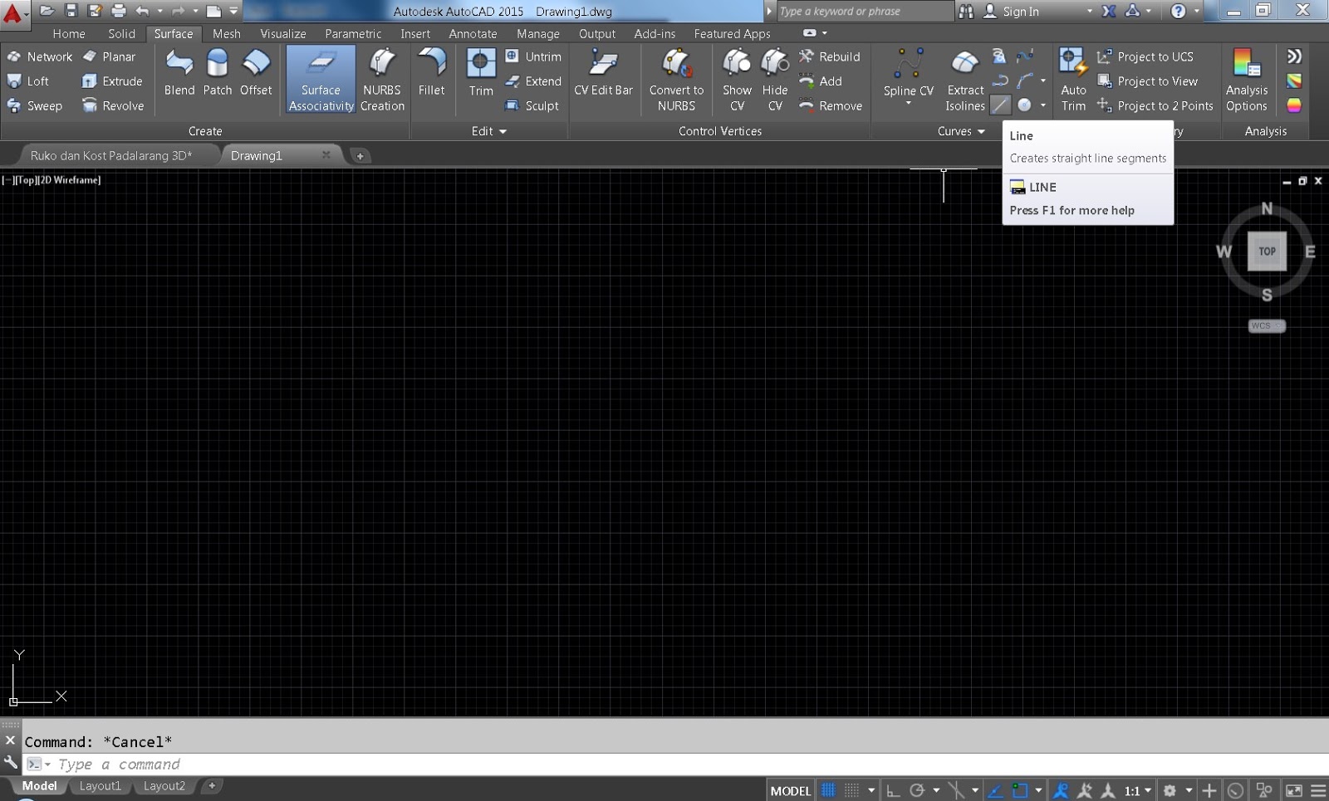Click the Rebuild control vertices button
This screenshot has width=1329, height=801.
click(x=829, y=56)
